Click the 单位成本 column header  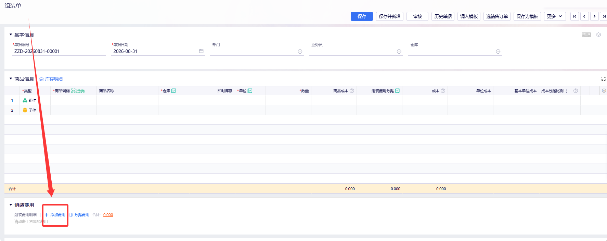483,91
